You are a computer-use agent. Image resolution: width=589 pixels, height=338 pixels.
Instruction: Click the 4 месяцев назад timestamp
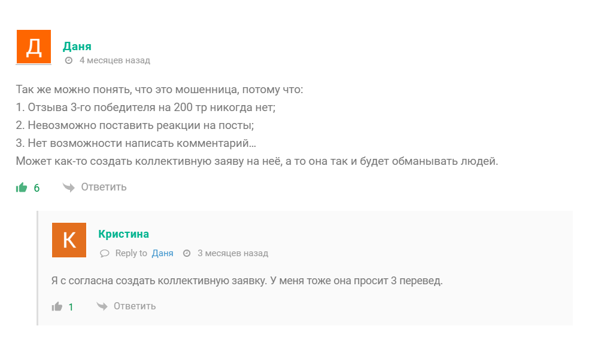[x=114, y=60]
